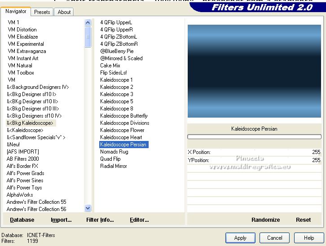Select AlphaWorks category
This screenshot has width=326, height=246.
tap(20, 195)
